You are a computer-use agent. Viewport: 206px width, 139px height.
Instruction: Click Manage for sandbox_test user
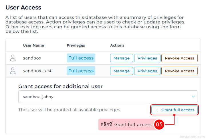(122, 71)
